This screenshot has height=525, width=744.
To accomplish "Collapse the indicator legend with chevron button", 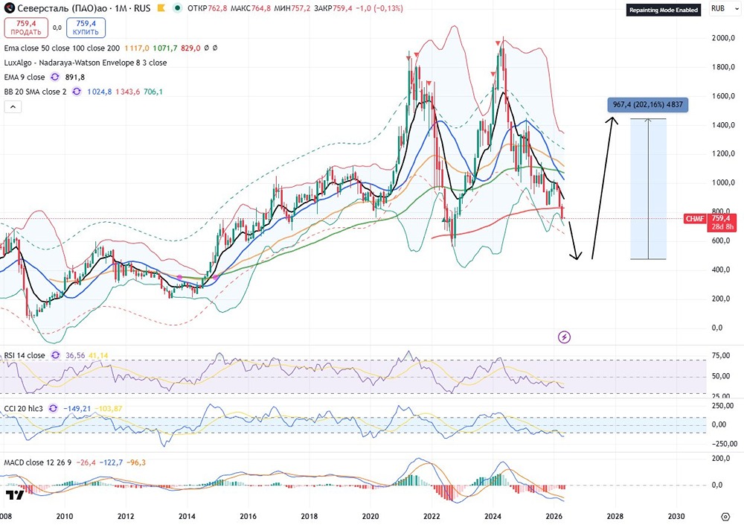I will coord(13,107).
